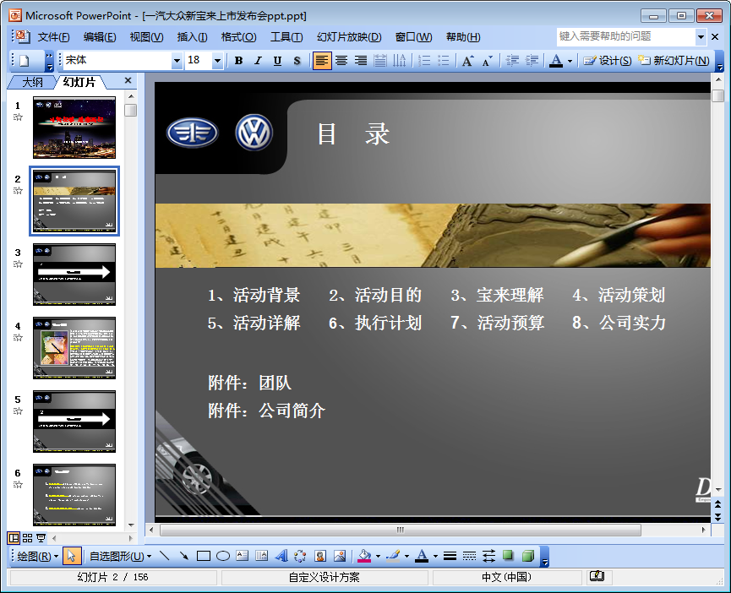This screenshot has height=593, width=731.
Task: Align text left
Action: pos(322,61)
